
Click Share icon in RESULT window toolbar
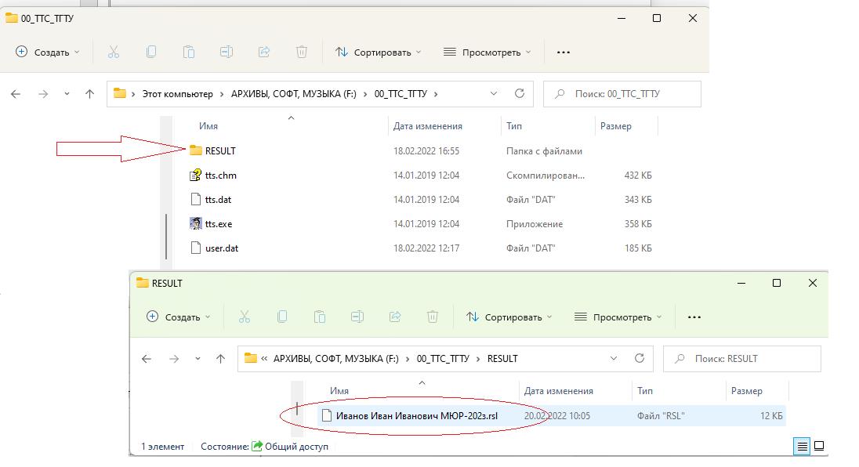(395, 317)
